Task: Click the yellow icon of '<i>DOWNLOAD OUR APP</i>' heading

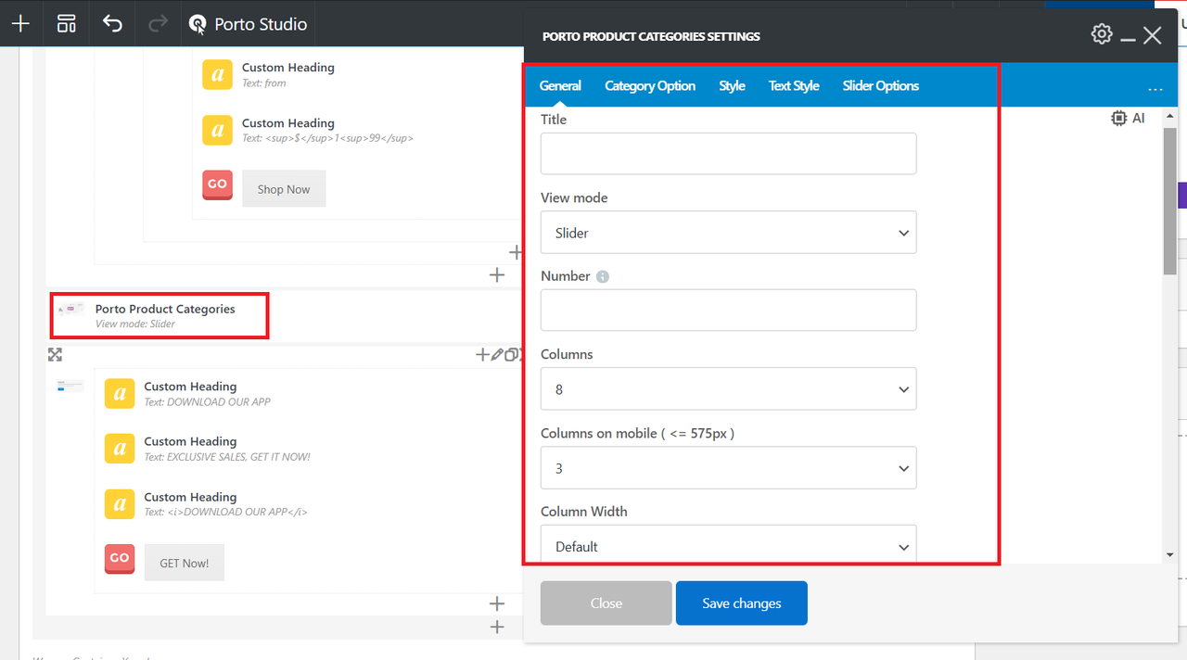Action: pyautogui.click(x=120, y=504)
